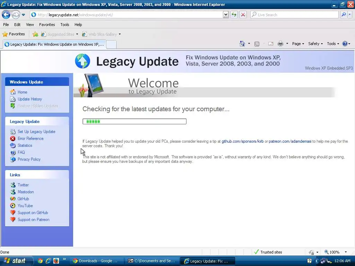355x266 pixels.
Task: Expand the Home button dropdown arrow
Action: (x=249, y=44)
